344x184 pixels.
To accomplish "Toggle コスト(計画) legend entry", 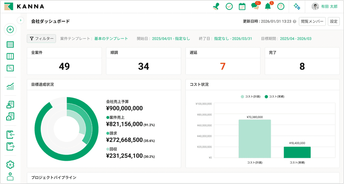I will click(x=250, y=96).
